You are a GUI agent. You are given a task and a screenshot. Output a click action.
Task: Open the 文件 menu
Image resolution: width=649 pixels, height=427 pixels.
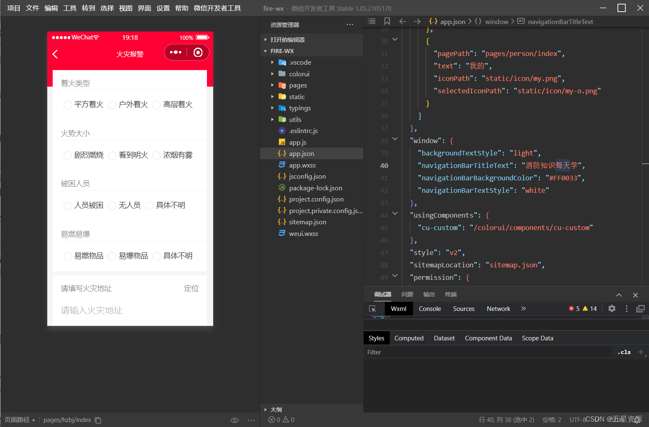click(32, 8)
